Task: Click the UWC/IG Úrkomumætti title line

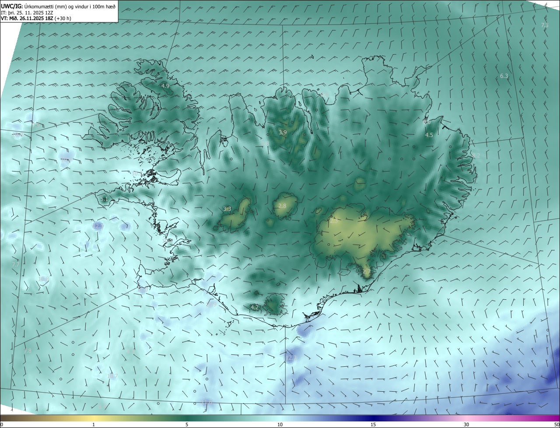Action: [58, 6]
